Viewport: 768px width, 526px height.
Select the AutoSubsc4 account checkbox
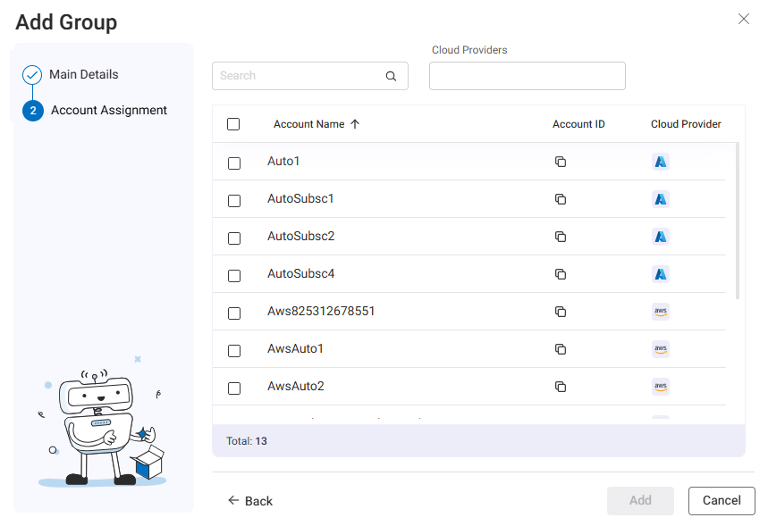pyautogui.click(x=234, y=276)
